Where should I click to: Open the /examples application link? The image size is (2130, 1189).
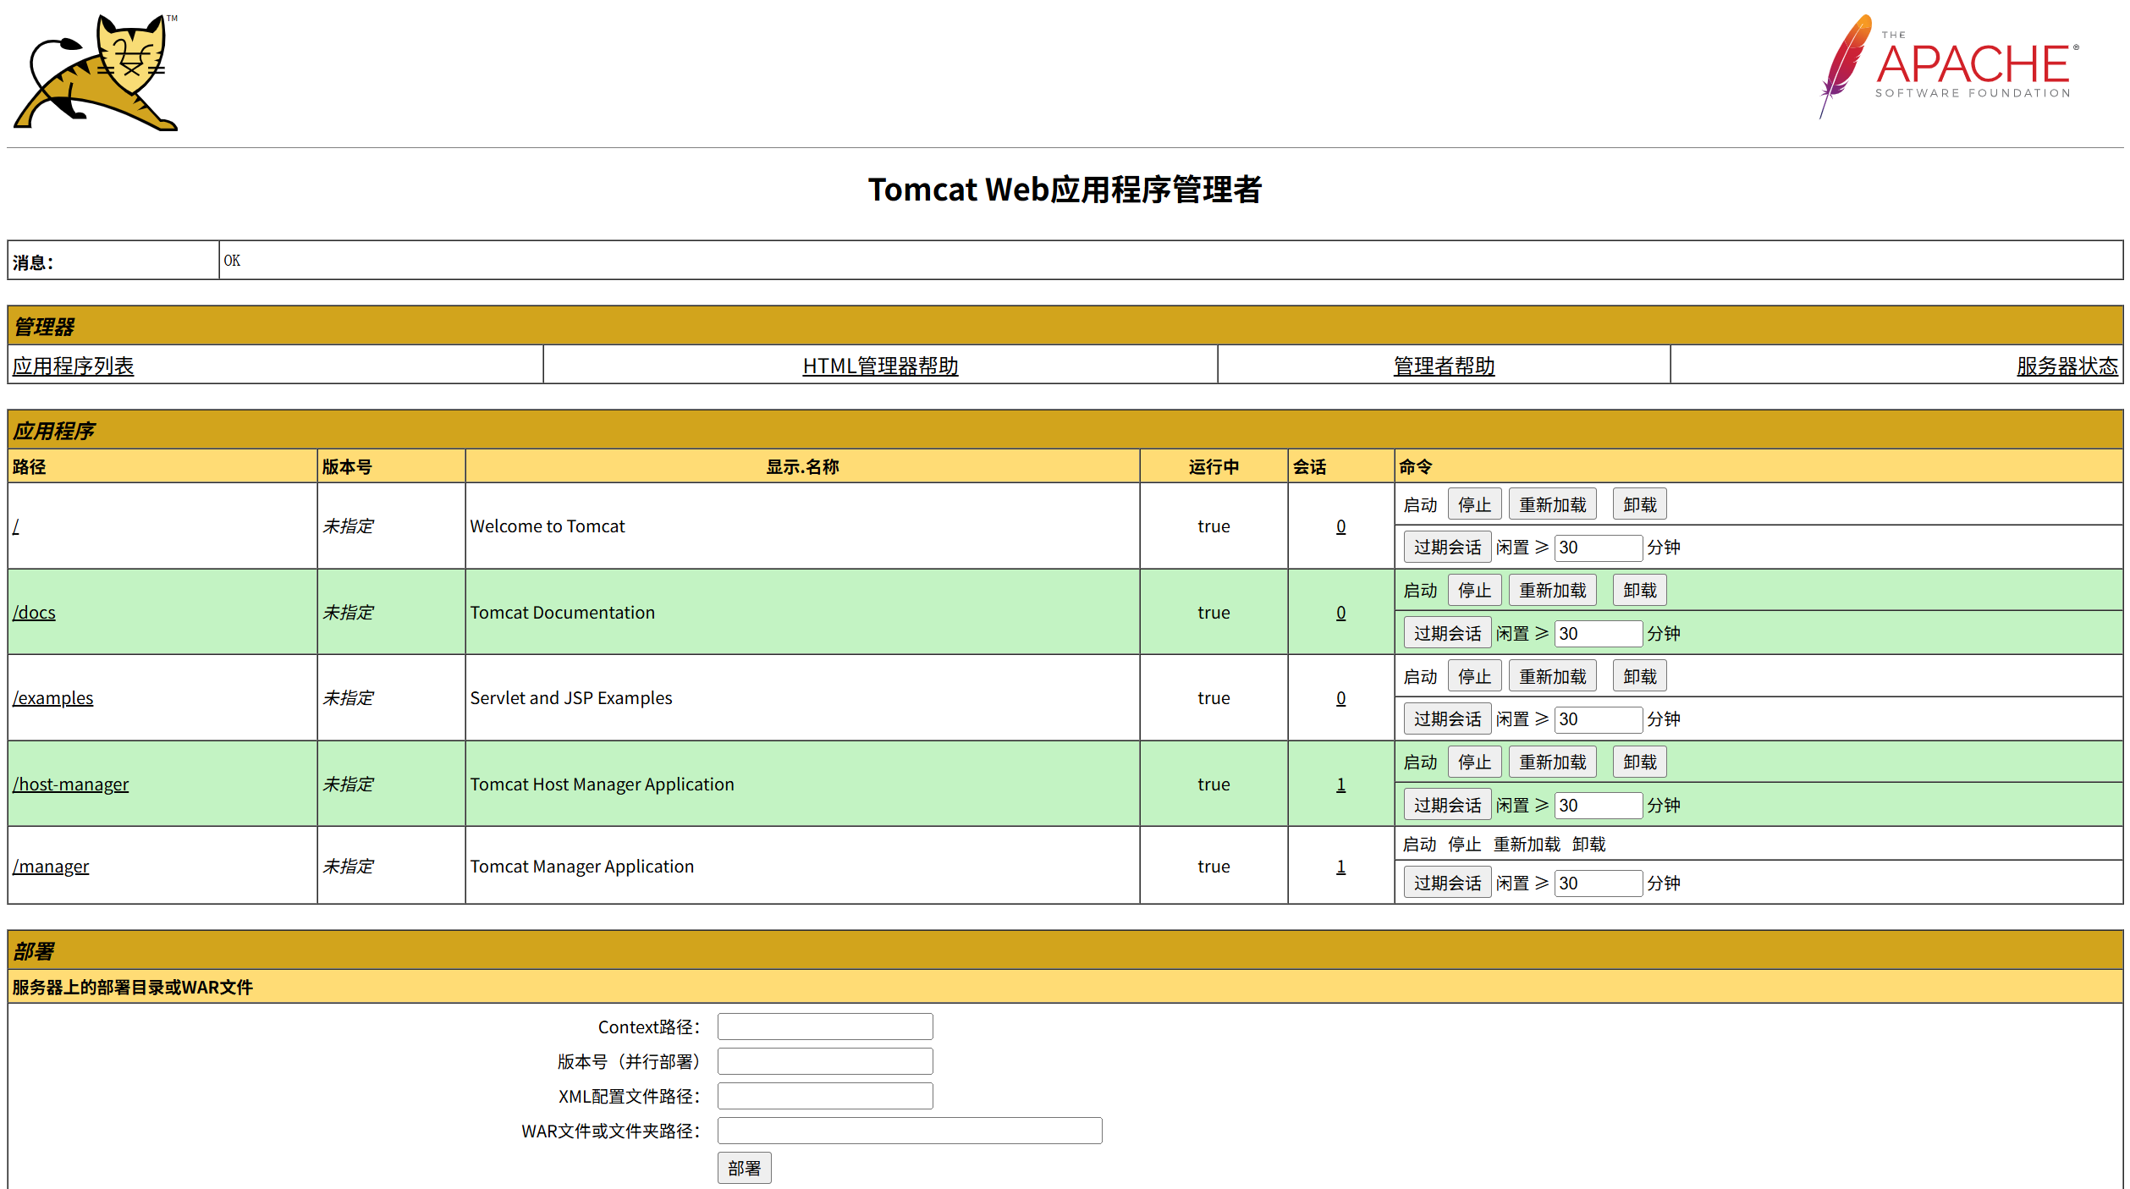coord(53,697)
